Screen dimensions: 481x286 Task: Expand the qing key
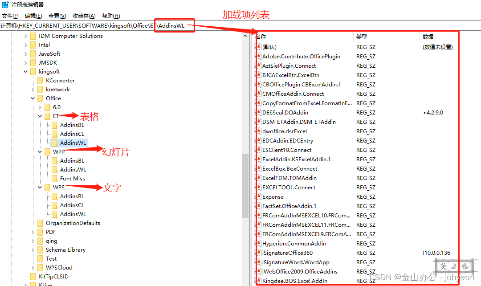tap(33, 241)
